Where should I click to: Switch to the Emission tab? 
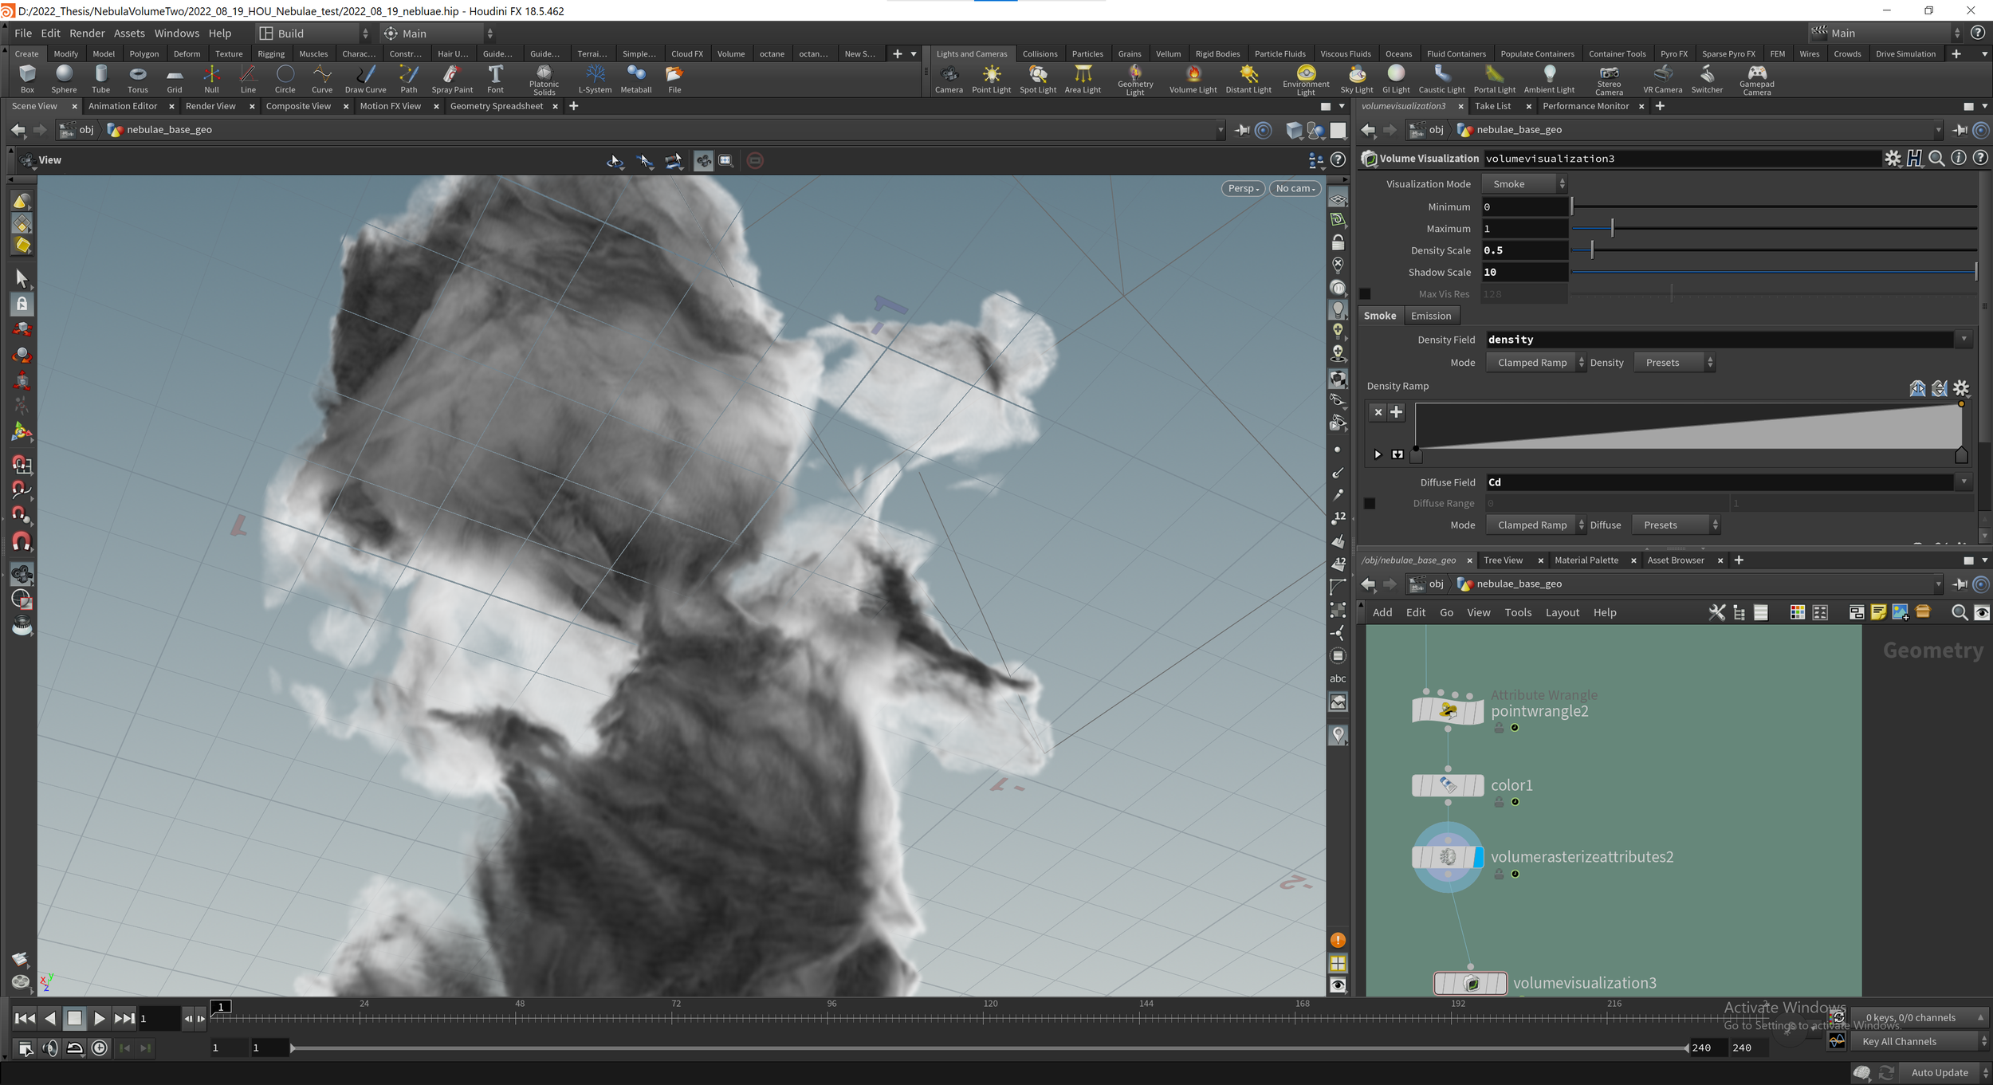1430,316
